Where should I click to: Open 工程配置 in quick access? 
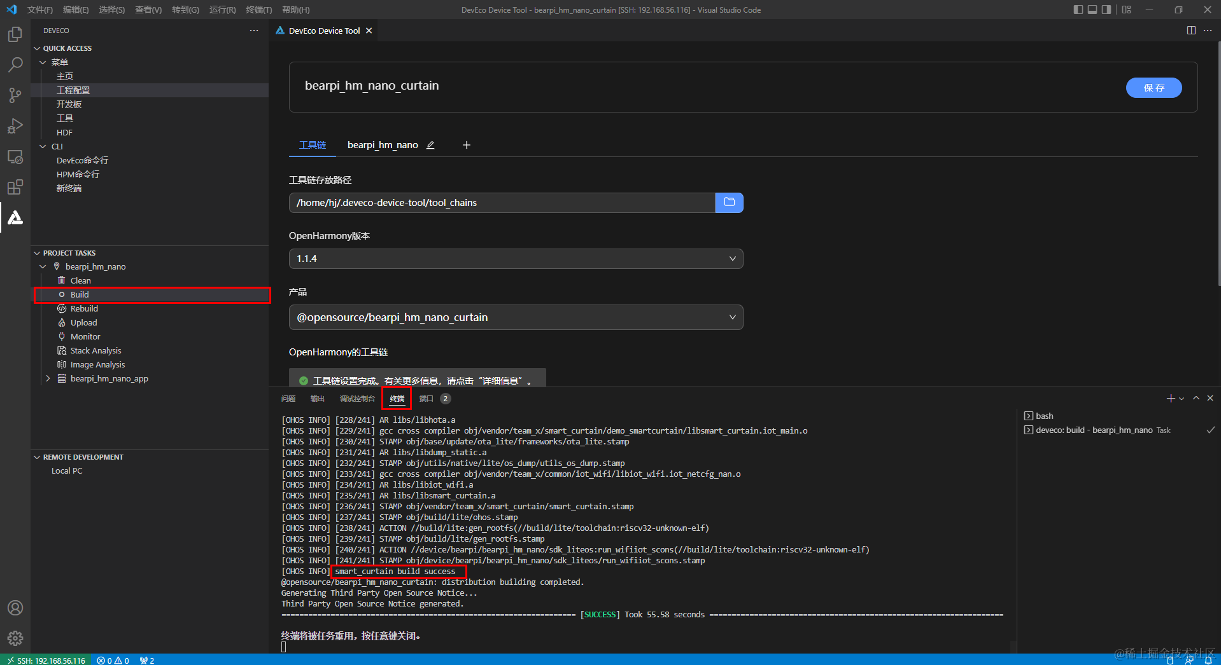tap(150, 90)
